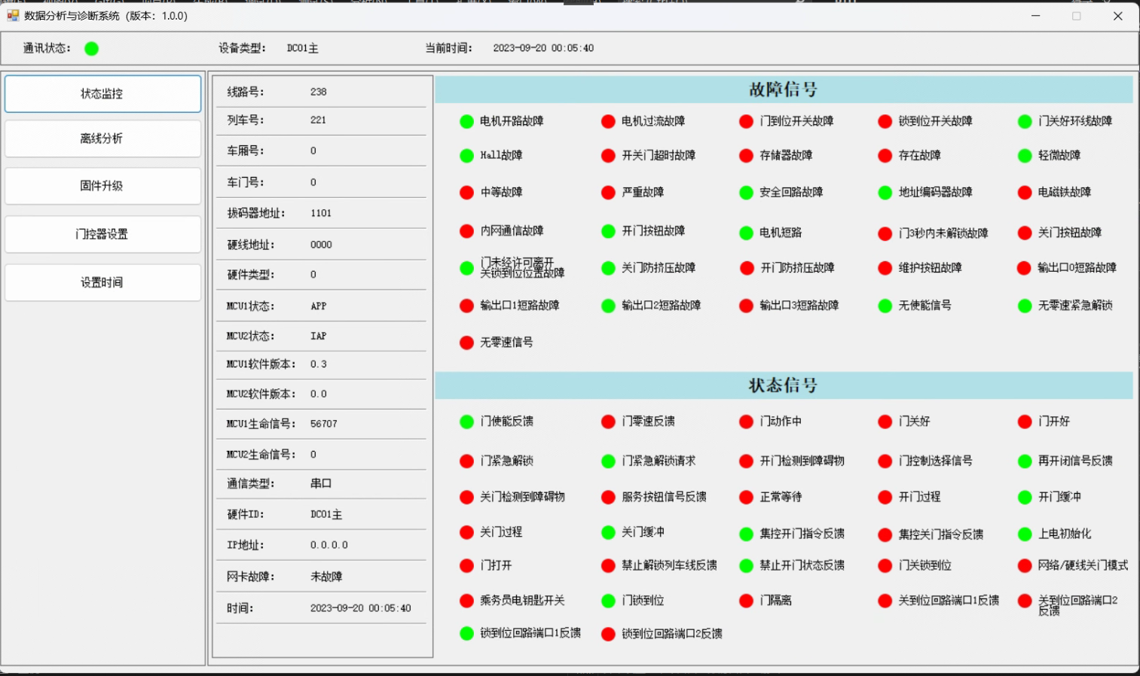Click the 再开闭信号反馈 green indicator
This screenshot has width=1140, height=676.
(1025, 461)
